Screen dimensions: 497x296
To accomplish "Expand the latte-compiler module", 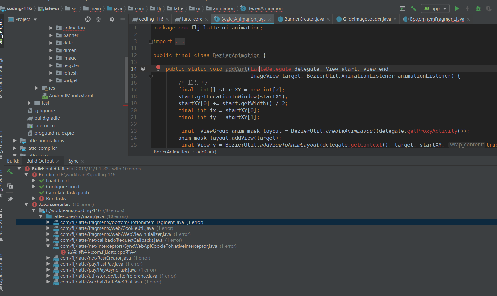I will pos(15,148).
